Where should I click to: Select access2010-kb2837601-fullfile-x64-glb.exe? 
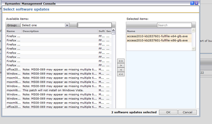point(159,36)
